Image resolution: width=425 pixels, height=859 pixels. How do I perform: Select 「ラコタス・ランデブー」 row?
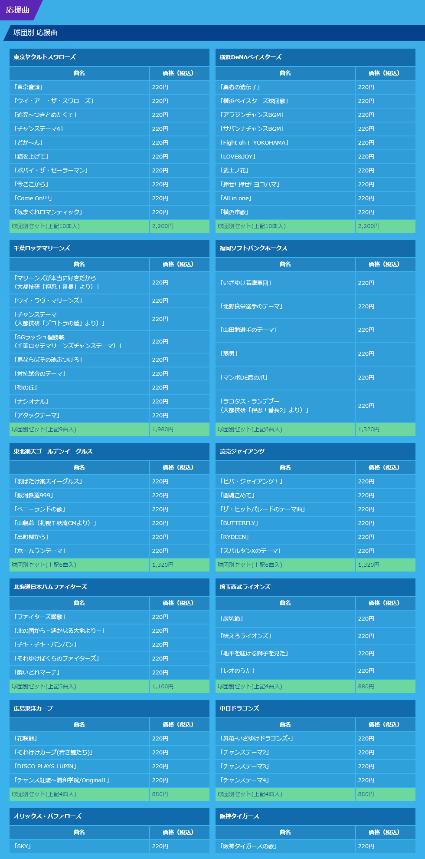click(x=315, y=406)
